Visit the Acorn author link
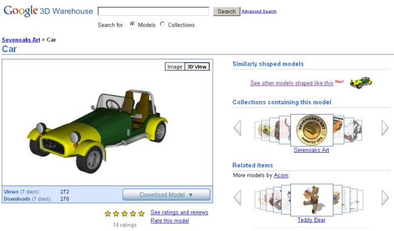 pos(281,175)
